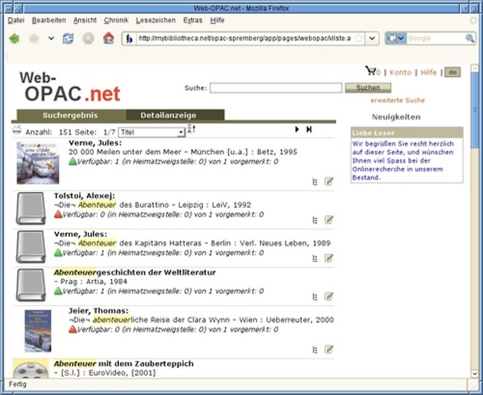Click the list icon for 20 000 Meilen
The width and height of the screenshot is (483, 395).
[315, 182]
